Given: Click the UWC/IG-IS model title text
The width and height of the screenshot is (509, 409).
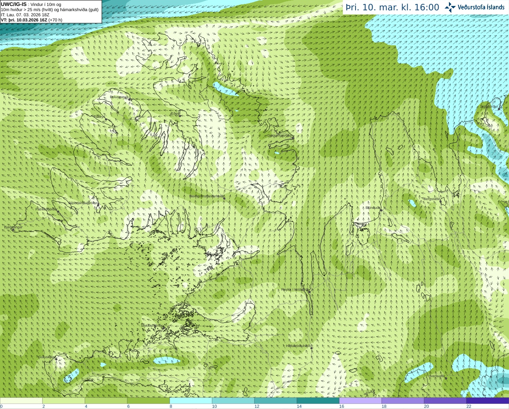Looking at the screenshot, I should (x=14, y=4).
